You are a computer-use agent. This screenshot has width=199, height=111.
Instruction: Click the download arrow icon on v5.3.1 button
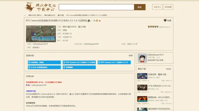(x=64, y=62)
